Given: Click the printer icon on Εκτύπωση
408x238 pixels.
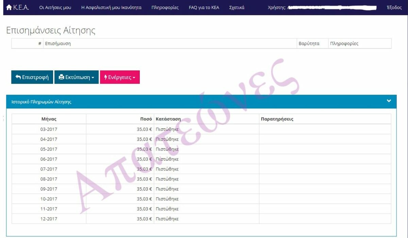Looking at the screenshot, I should point(61,77).
